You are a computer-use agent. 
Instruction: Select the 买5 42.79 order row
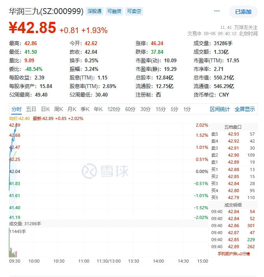(233, 198)
